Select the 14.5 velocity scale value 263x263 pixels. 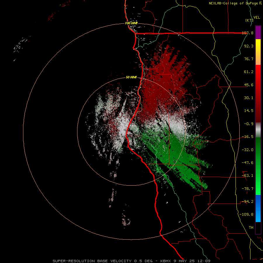coord(249,111)
